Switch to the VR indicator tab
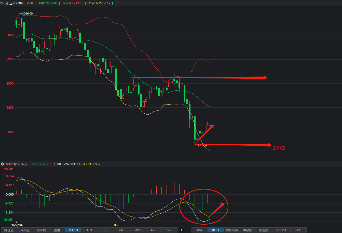Screen dimensions: 342x233 click(169, 230)
